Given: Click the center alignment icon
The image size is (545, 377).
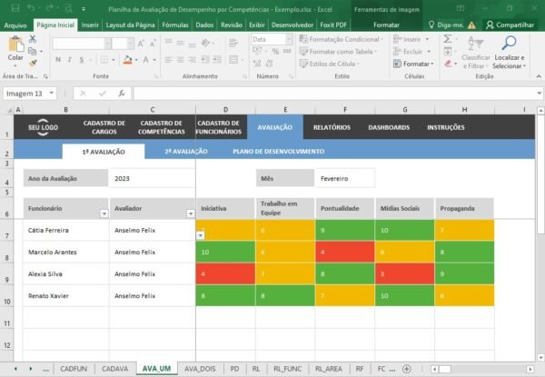Looking at the screenshot, I should click(x=181, y=60).
